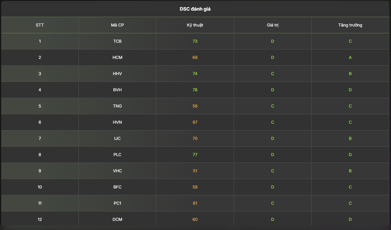Open the PLC stock code

[117, 155]
